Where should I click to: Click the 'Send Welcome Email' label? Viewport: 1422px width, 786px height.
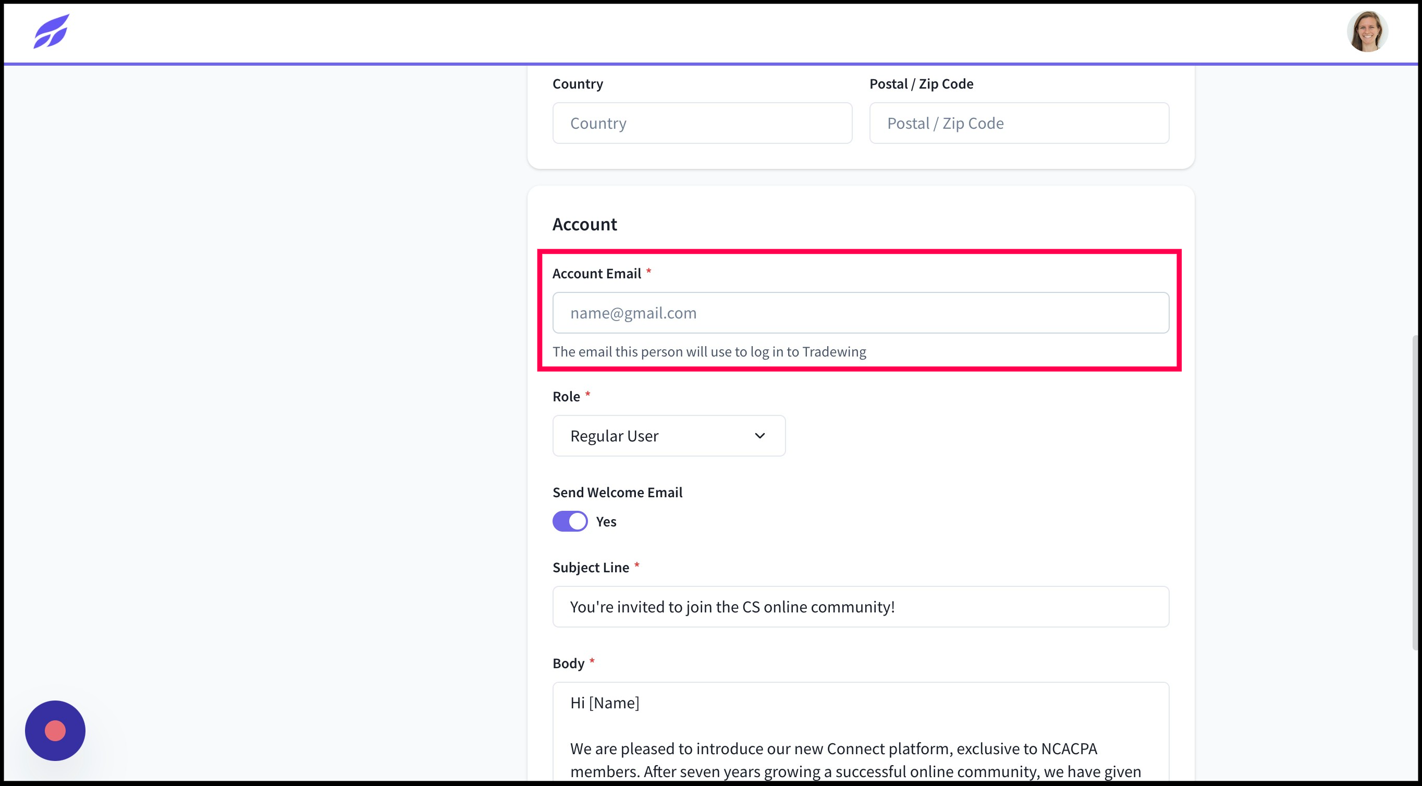[617, 493]
